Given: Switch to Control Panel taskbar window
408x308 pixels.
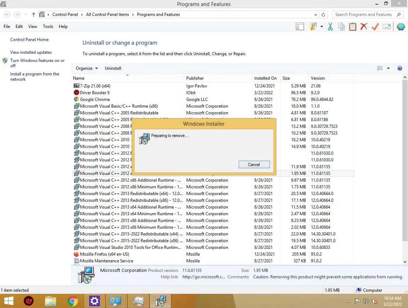Looking at the screenshot, I should tap(116, 301).
